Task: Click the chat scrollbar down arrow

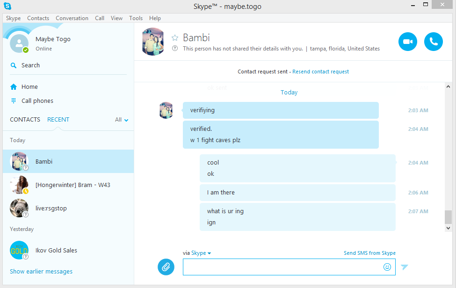Action: [x=448, y=228]
